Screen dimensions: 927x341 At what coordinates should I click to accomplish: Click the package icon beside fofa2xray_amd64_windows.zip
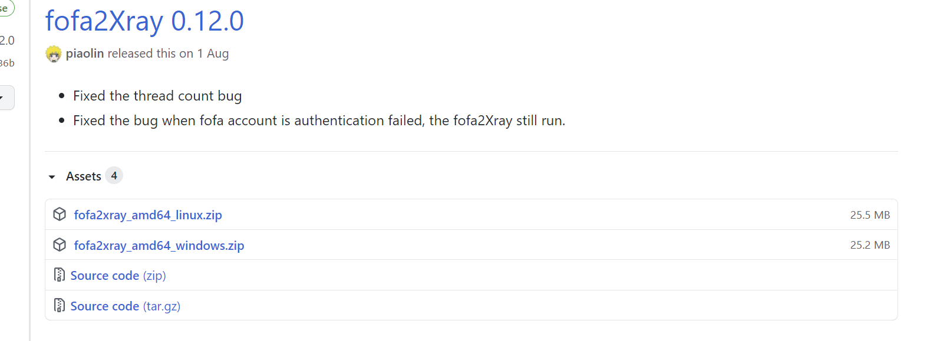60,245
